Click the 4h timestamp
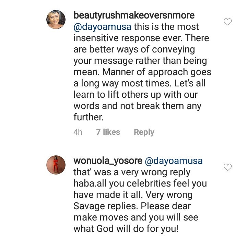This screenshot has height=238, width=247. click(x=78, y=132)
